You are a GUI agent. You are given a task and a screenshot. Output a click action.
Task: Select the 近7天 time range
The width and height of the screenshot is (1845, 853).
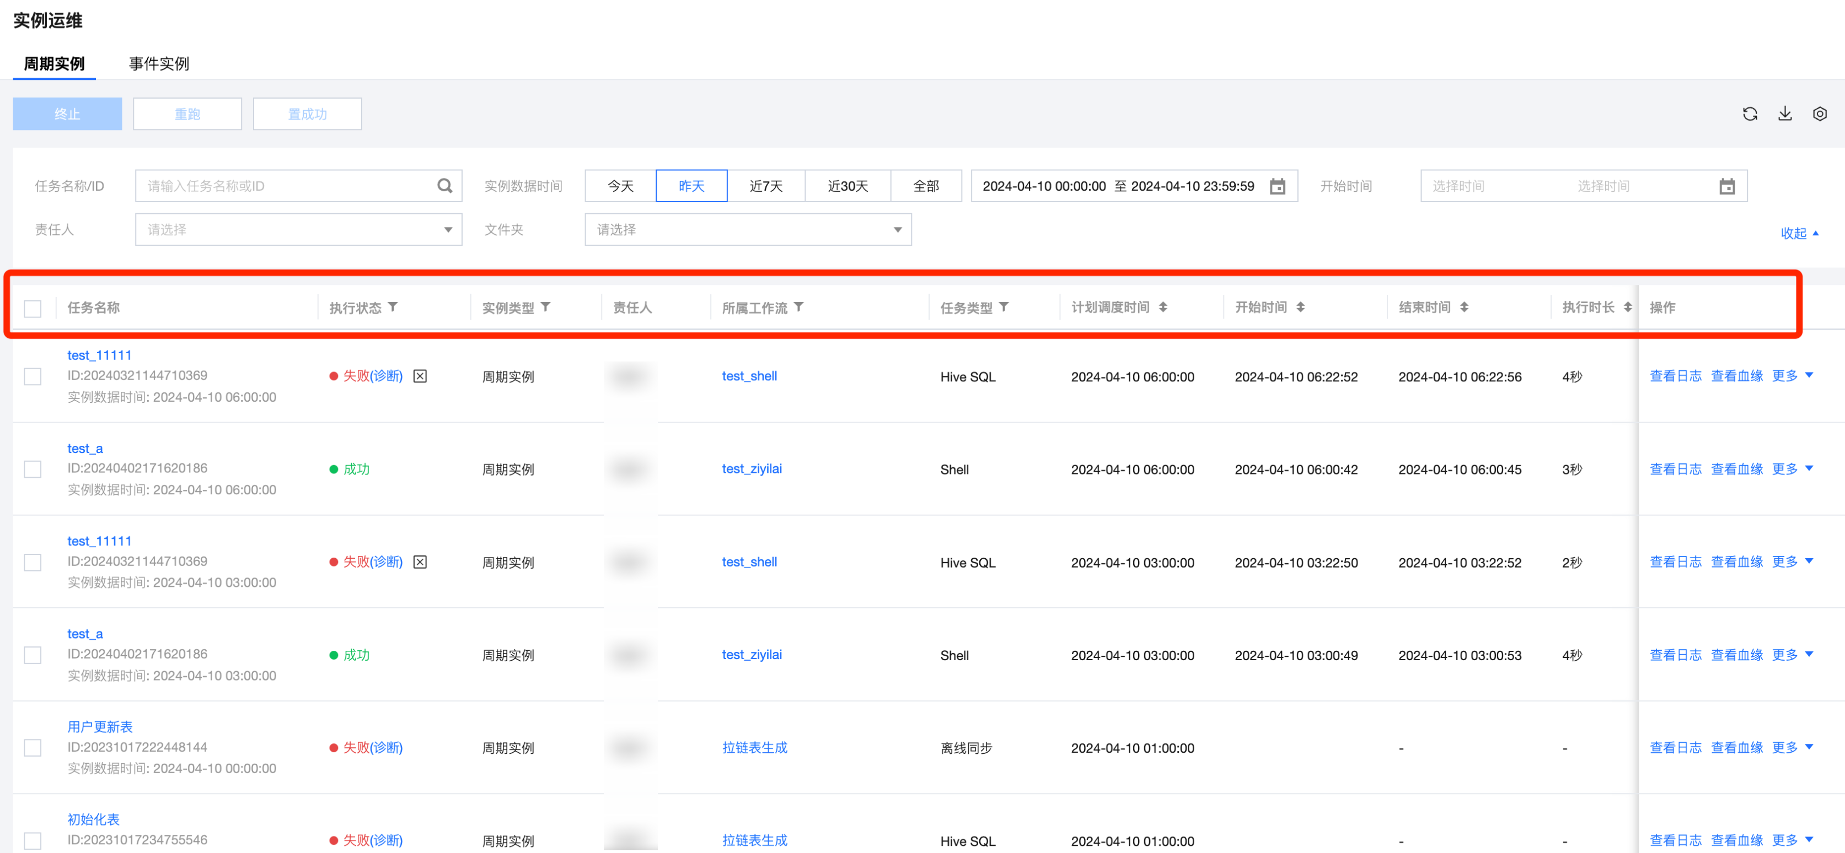click(766, 186)
